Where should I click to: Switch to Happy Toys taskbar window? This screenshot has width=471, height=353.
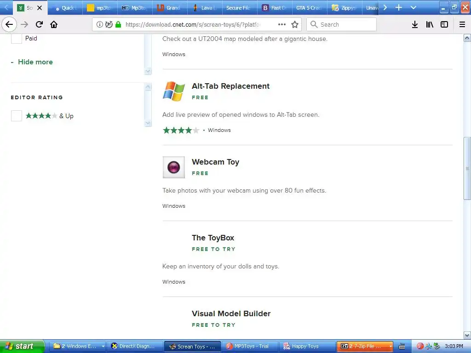click(308, 347)
